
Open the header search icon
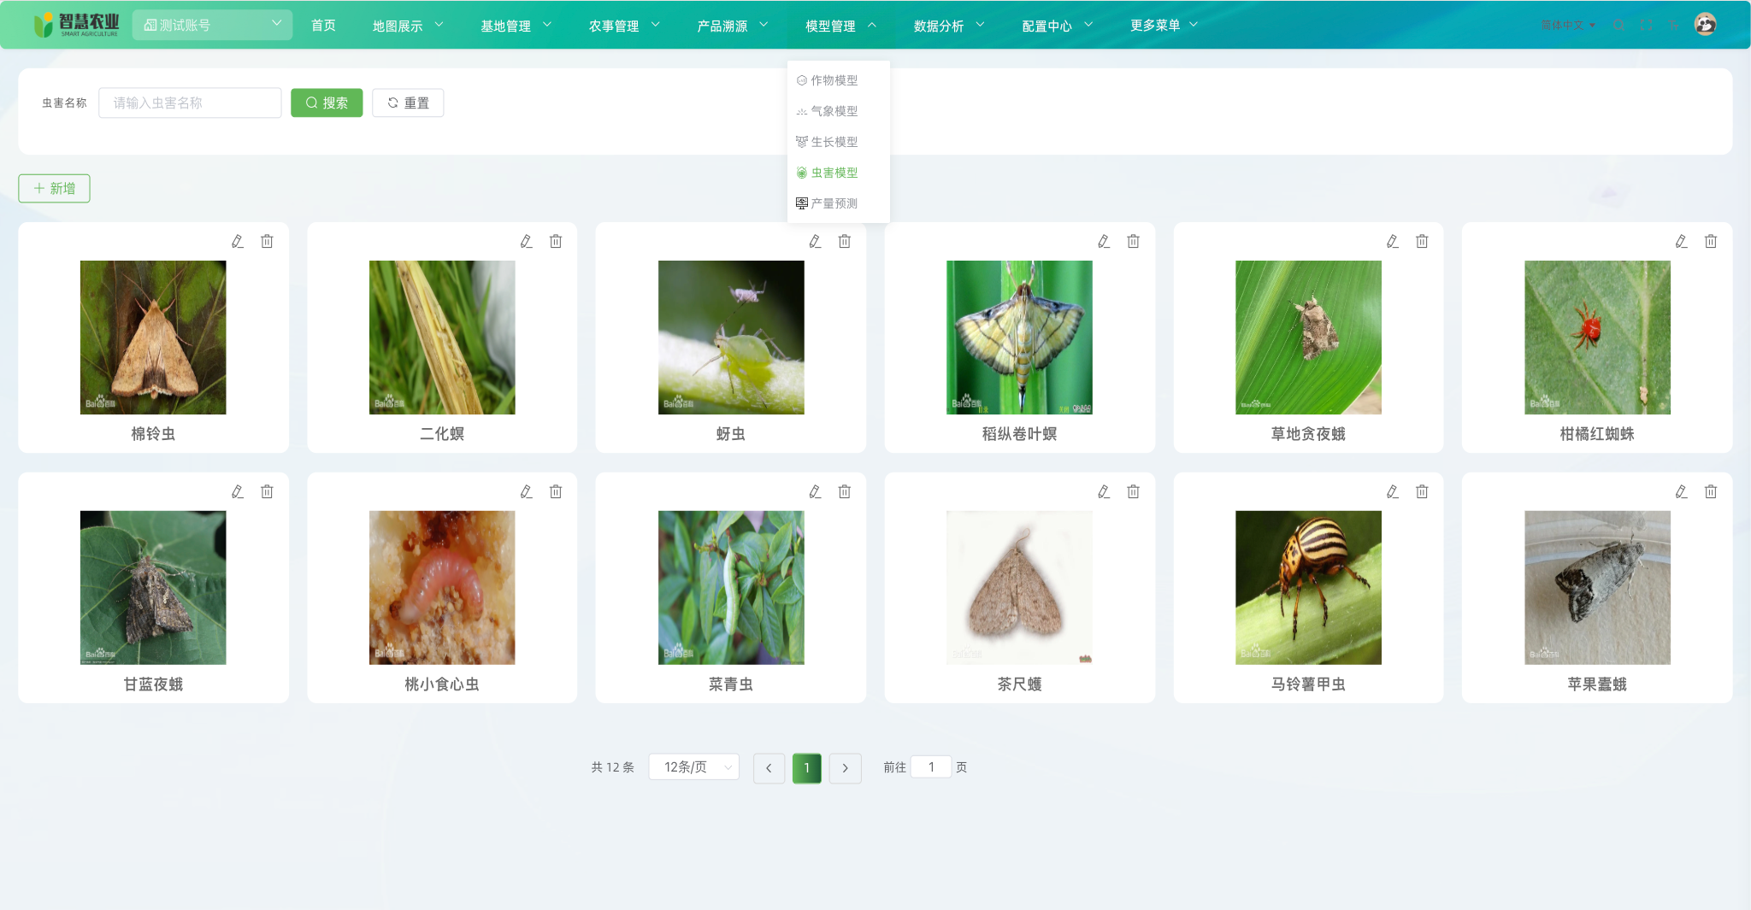(x=1619, y=26)
